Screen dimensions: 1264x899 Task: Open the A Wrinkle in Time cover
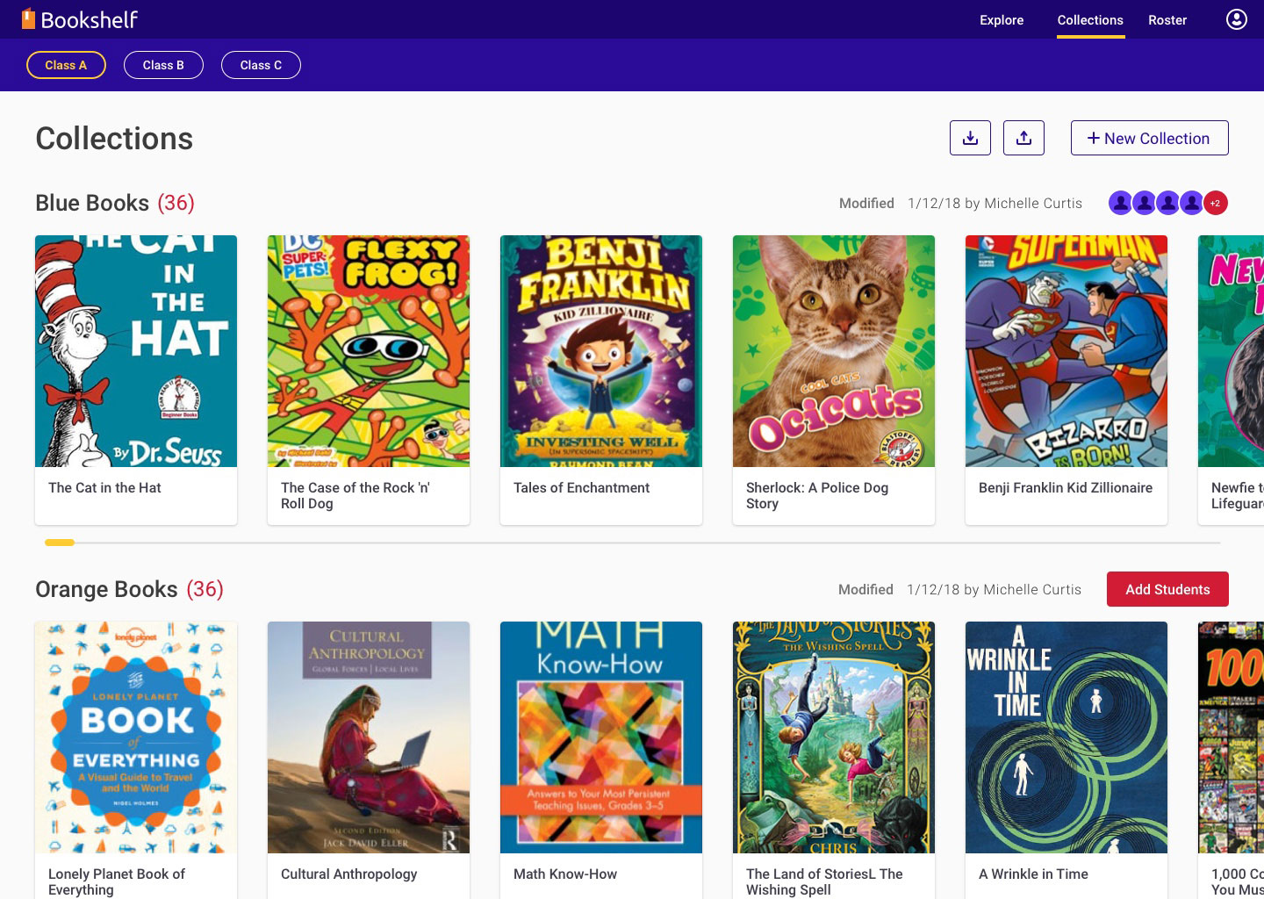(1066, 737)
